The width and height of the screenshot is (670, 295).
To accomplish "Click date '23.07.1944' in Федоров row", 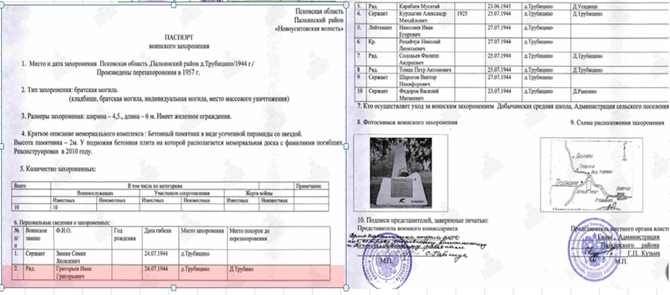I will (x=499, y=91).
